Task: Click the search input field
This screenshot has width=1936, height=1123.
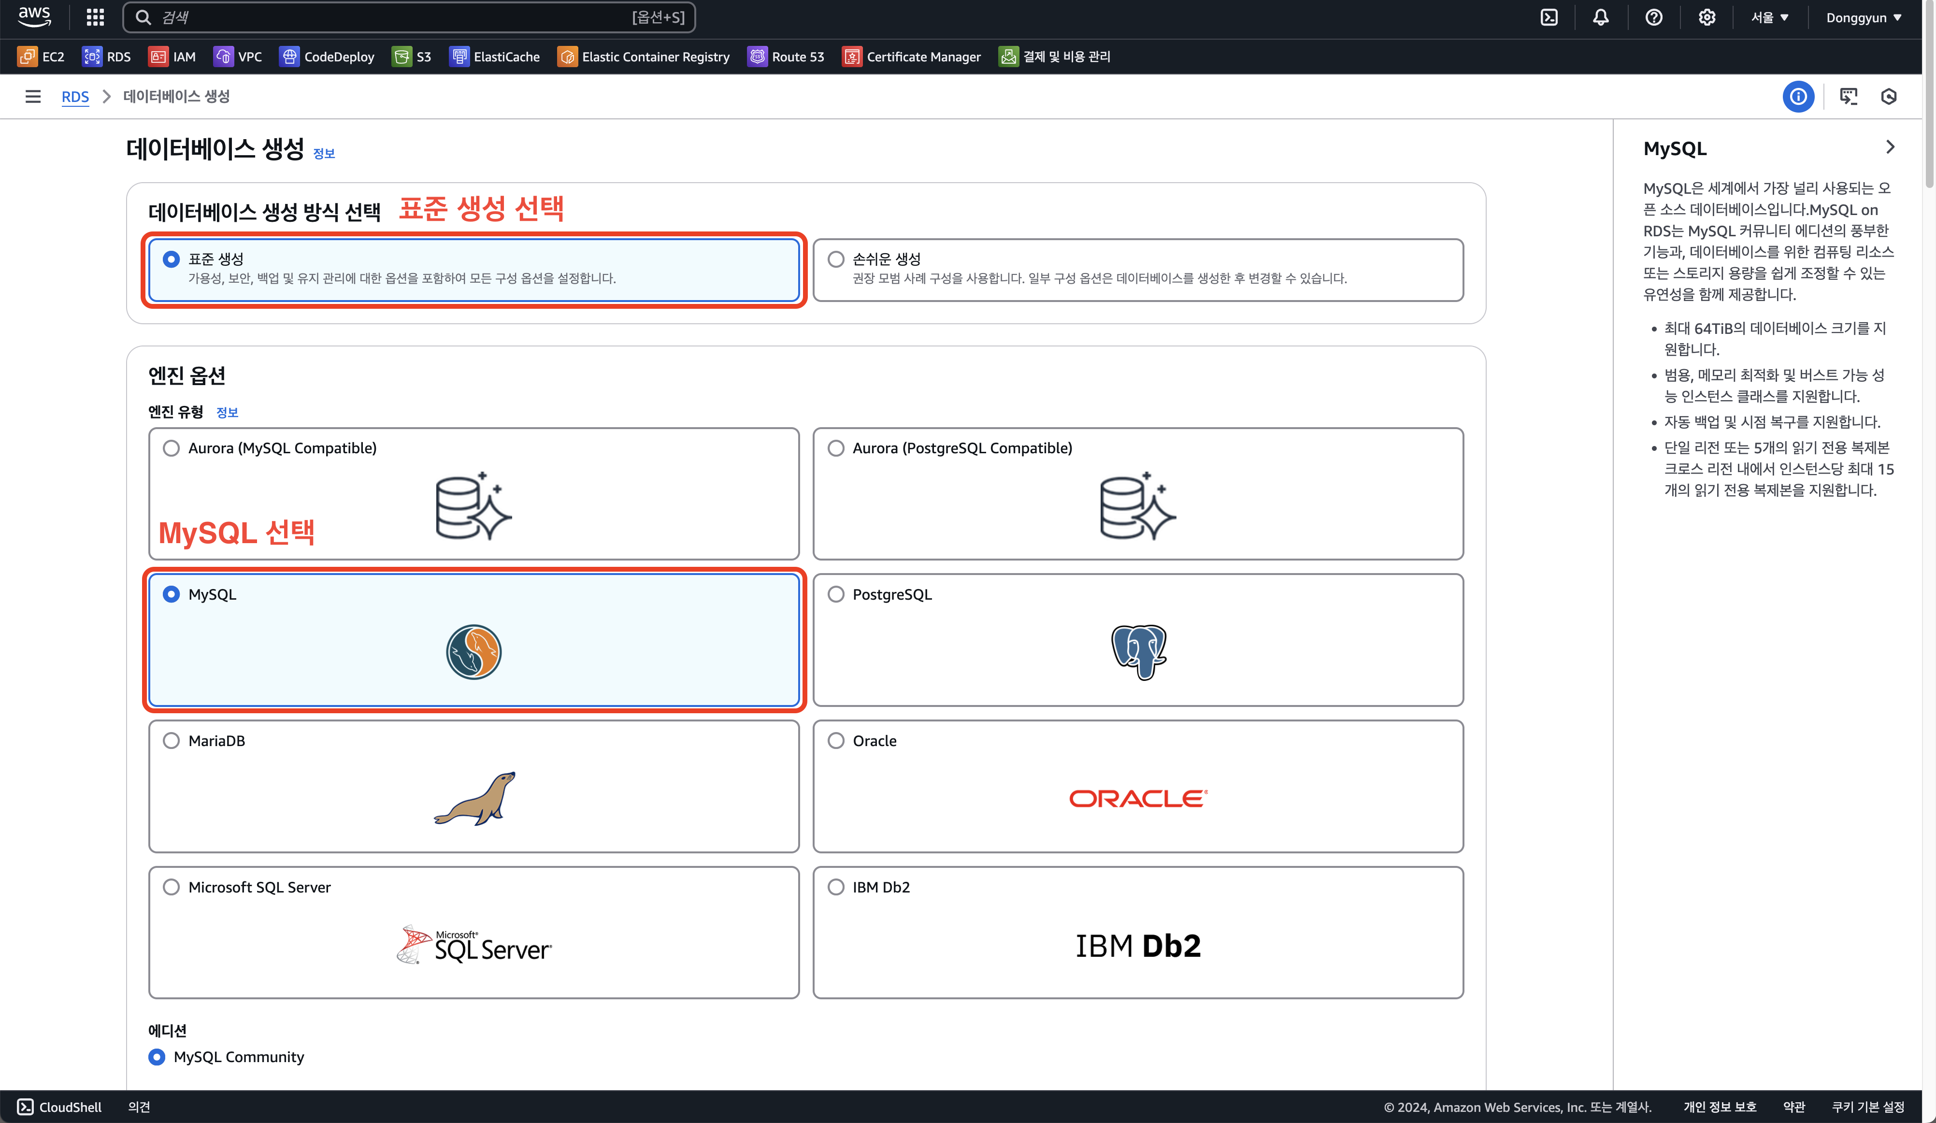Action: (409, 17)
